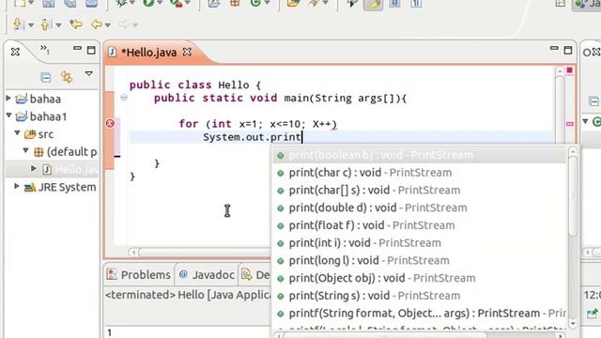The width and height of the screenshot is (601, 338).
Task: Click the green Run button in top toolbar
Action: coord(148,3)
